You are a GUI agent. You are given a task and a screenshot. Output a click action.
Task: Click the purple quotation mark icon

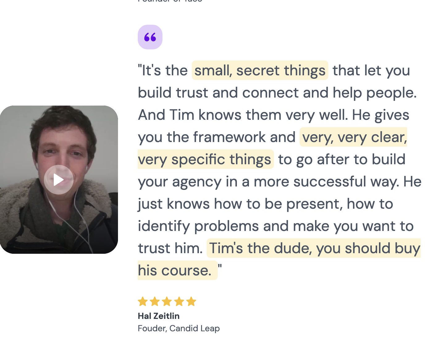(x=150, y=37)
